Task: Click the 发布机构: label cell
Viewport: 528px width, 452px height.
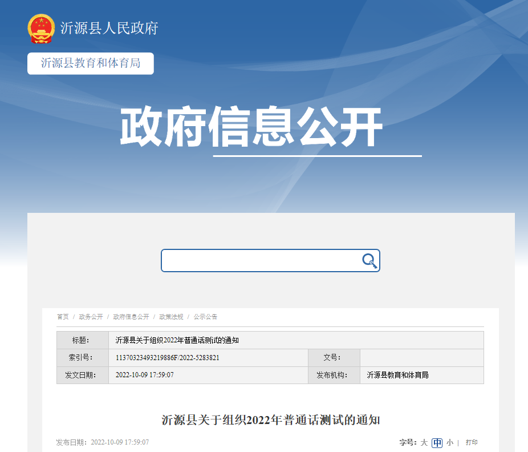Action: coord(334,375)
